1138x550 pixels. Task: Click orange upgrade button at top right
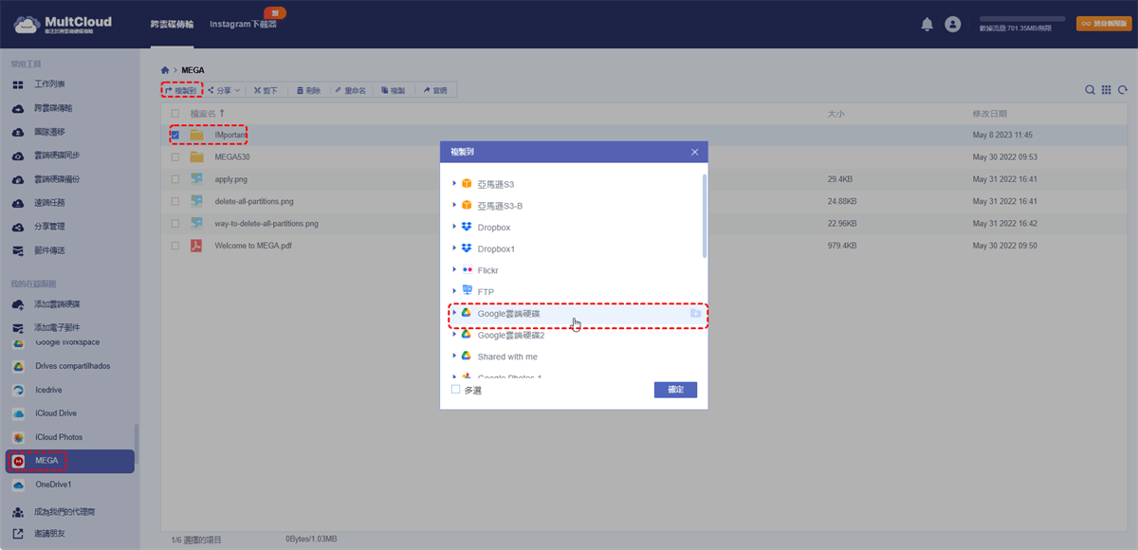click(1103, 24)
